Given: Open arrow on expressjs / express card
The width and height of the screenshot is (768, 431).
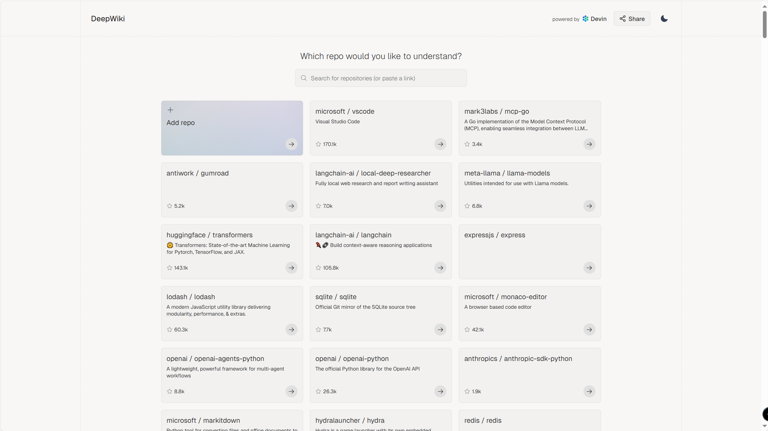Looking at the screenshot, I should [589, 268].
